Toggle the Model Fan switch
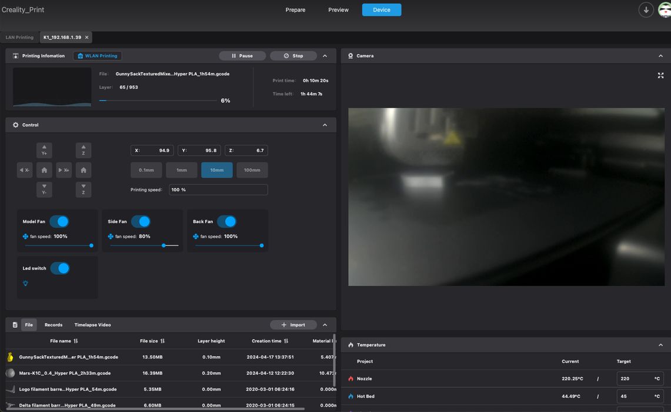 click(59, 221)
